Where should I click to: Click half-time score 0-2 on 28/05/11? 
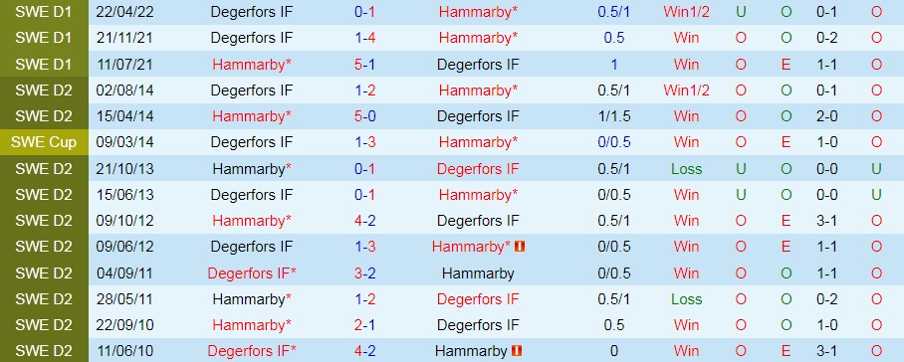coord(826,298)
